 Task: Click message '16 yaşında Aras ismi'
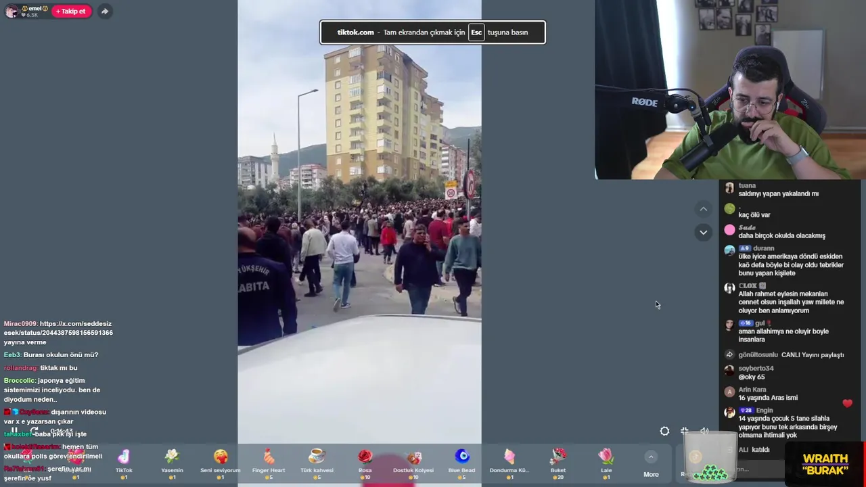coord(768,398)
